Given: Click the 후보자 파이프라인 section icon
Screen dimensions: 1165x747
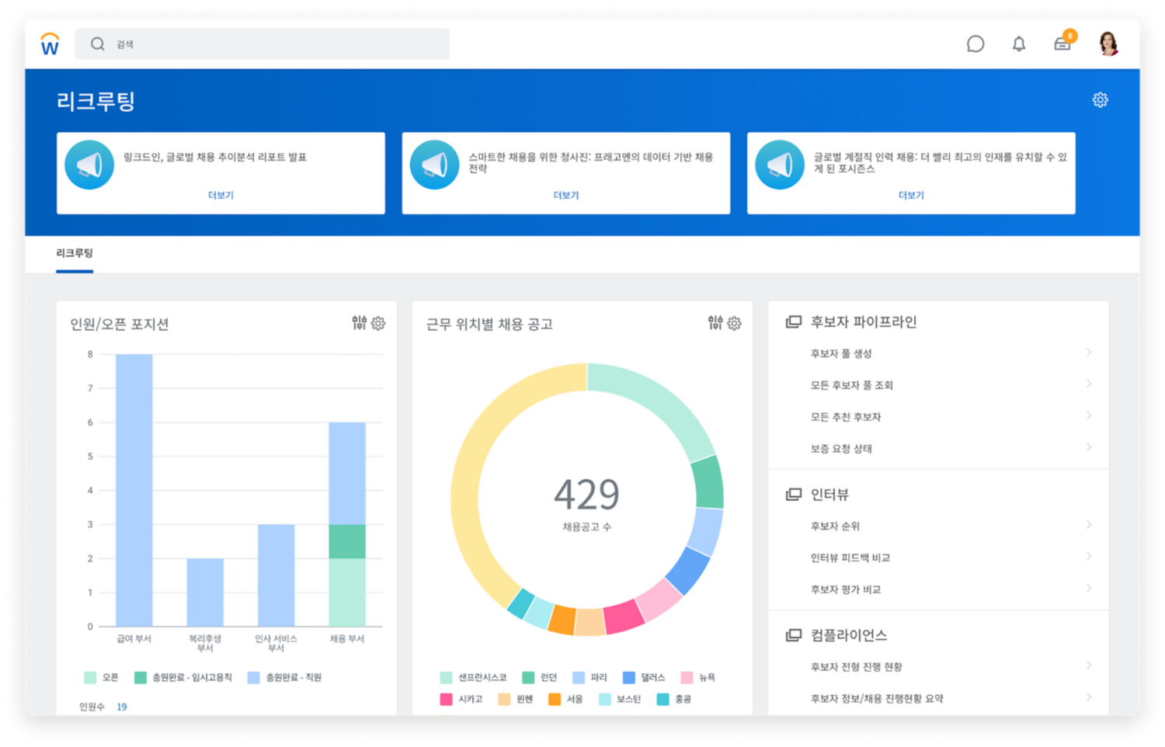Looking at the screenshot, I should (x=793, y=321).
